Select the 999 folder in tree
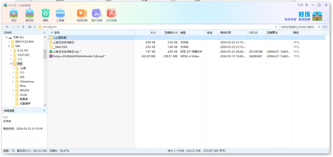The image size is (333, 157). coord(20,64)
